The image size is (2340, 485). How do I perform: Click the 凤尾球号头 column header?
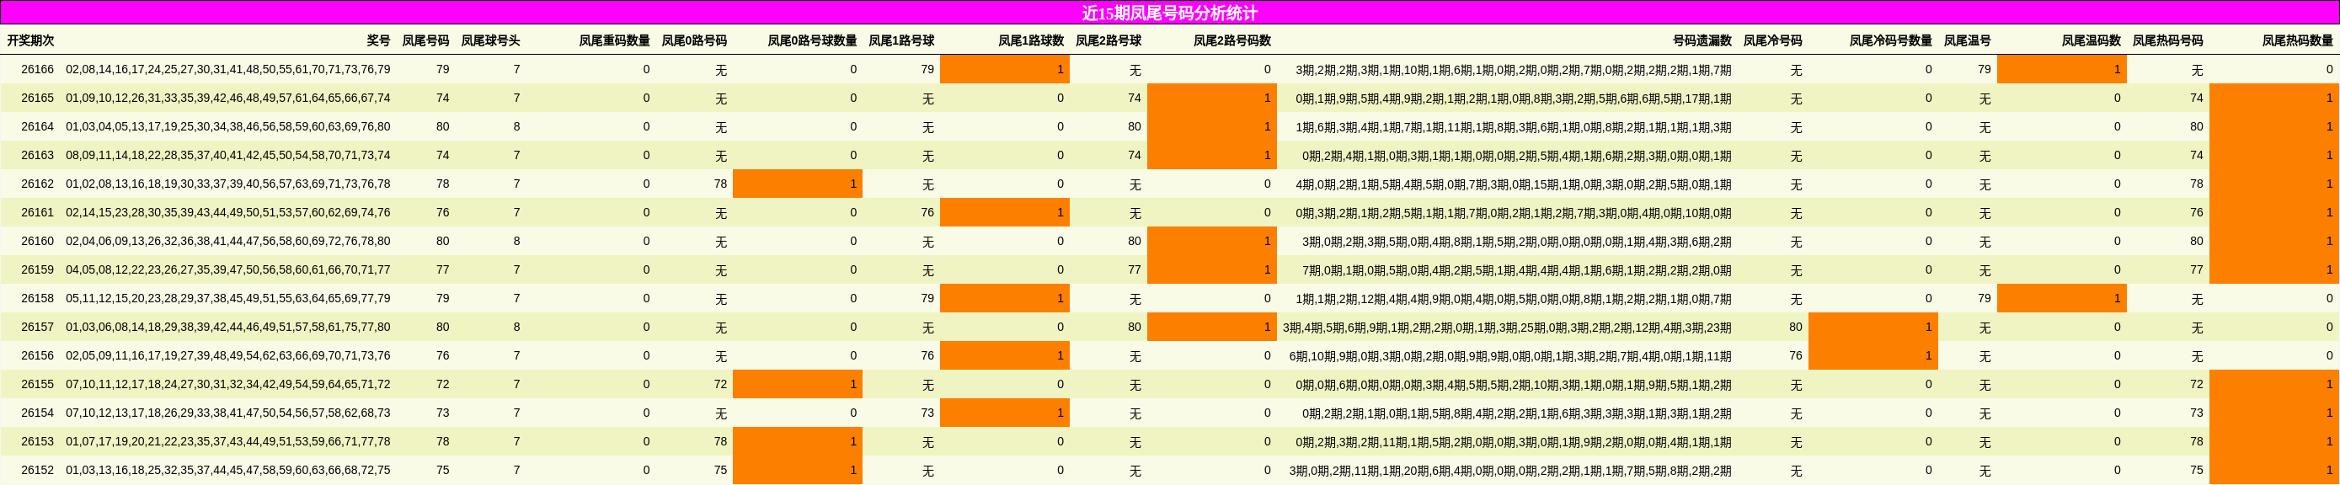[x=490, y=41]
